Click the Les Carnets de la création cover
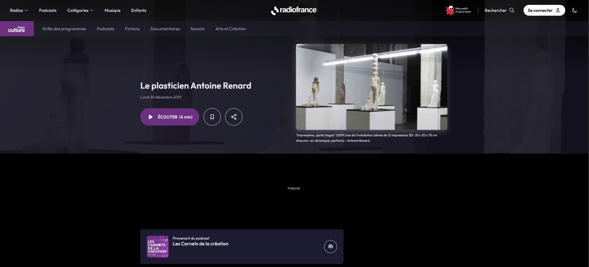 [x=157, y=246]
